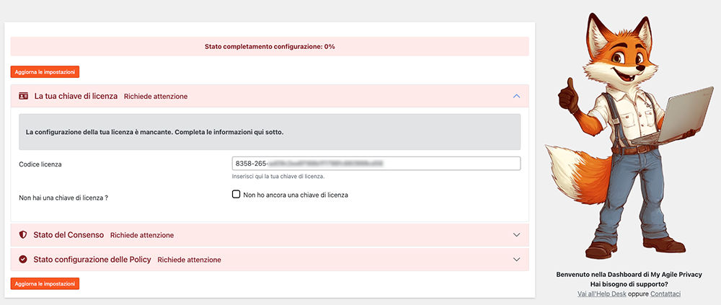Click 'Richiede attenzione' next to license key
Image resolution: width=721 pixels, height=305 pixels.
(155, 96)
